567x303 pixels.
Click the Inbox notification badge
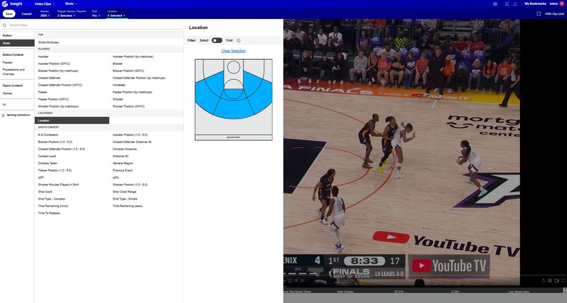click(x=562, y=4)
